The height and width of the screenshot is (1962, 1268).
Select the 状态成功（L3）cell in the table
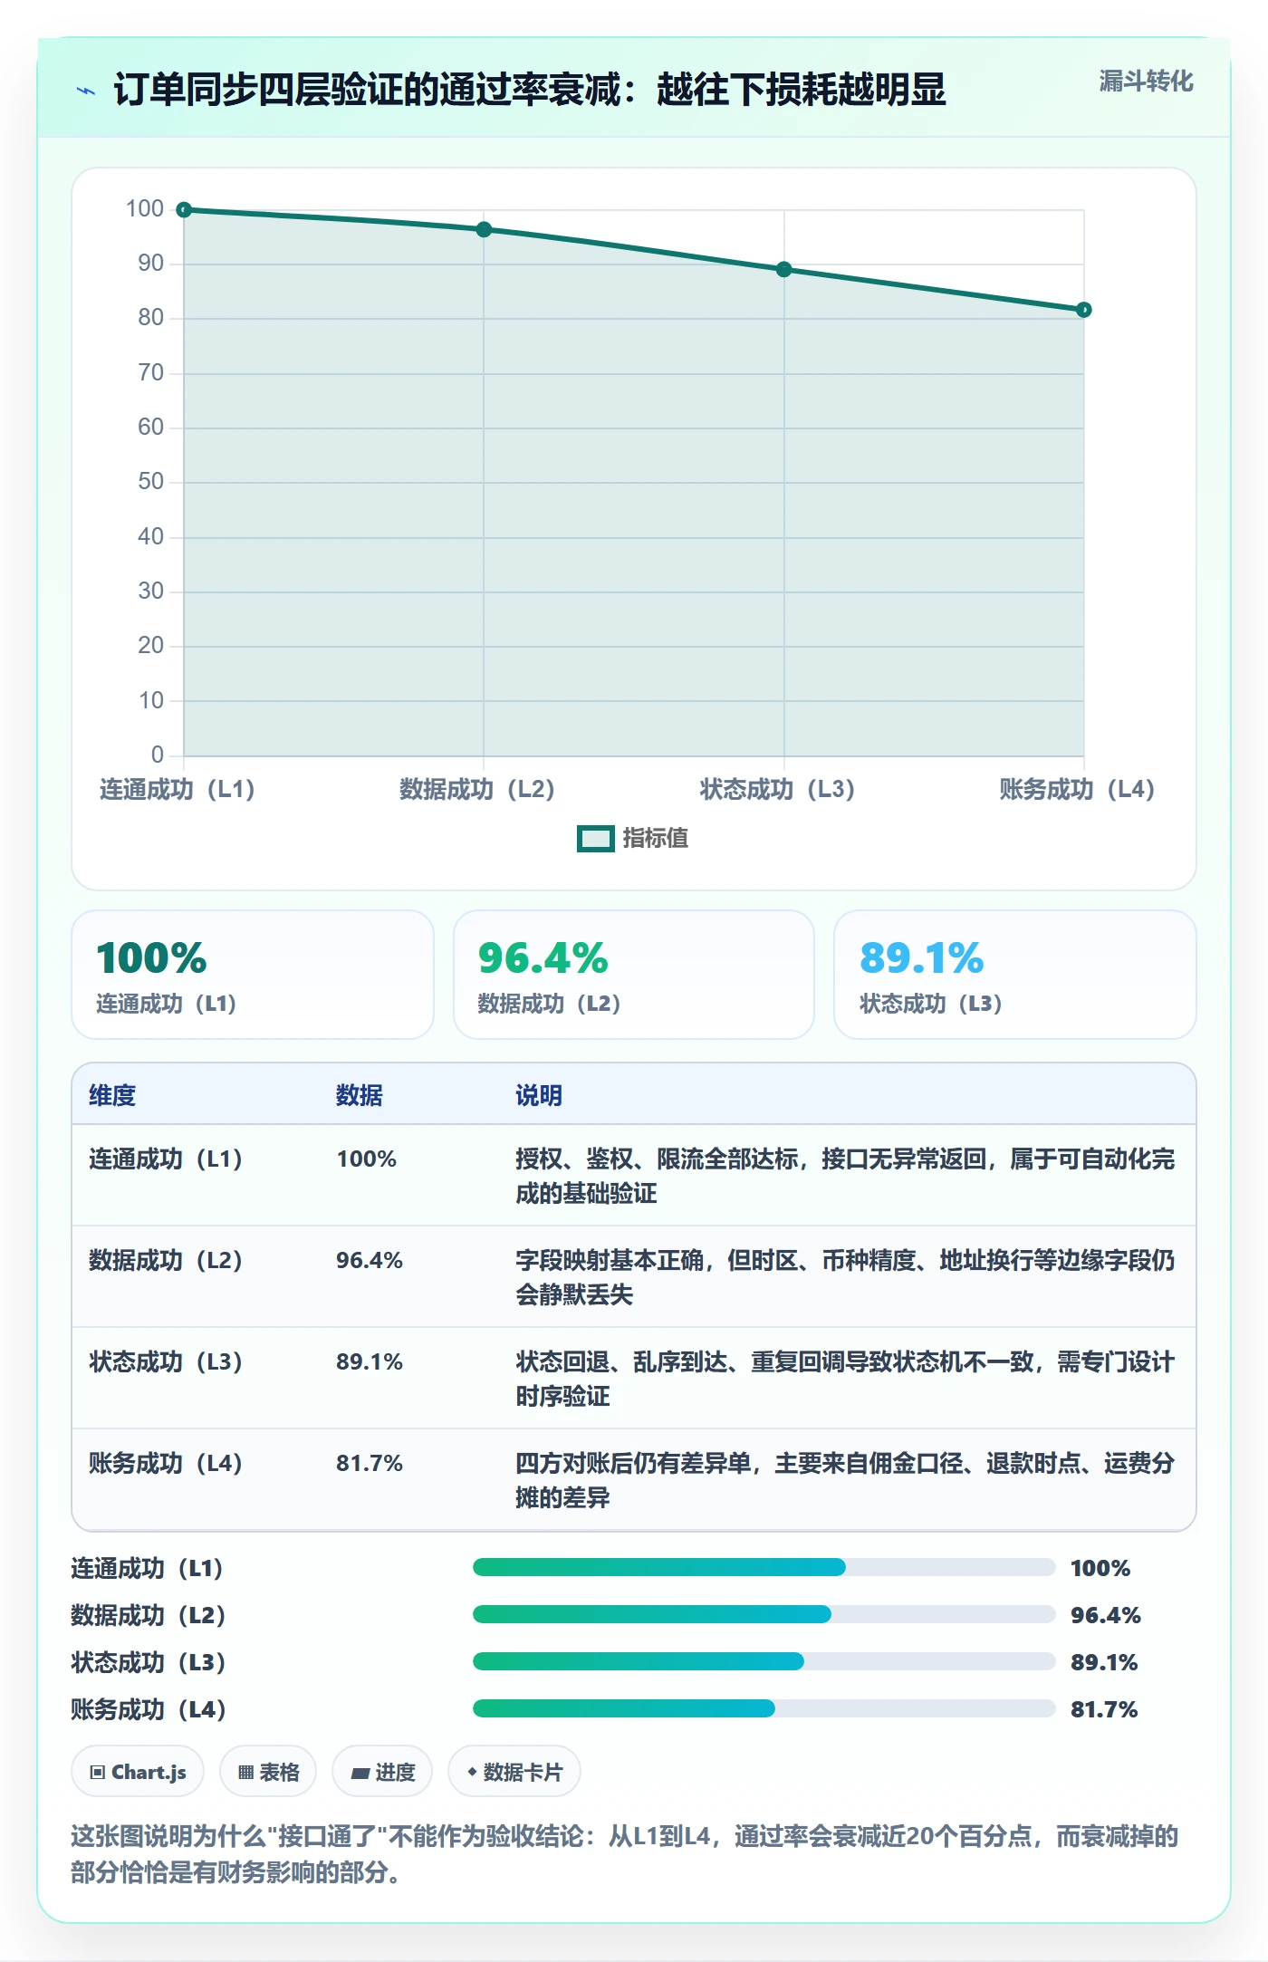click(166, 1362)
